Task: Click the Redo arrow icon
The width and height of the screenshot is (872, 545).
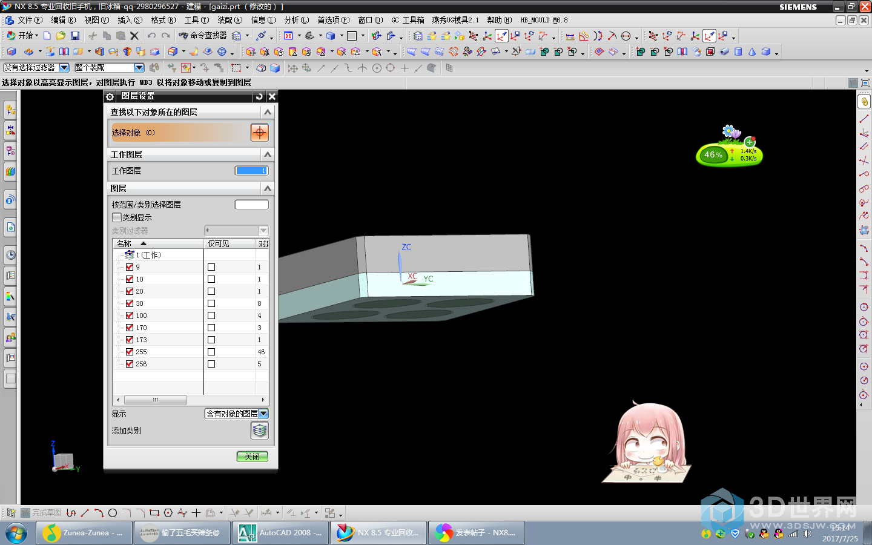Action: point(165,36)
